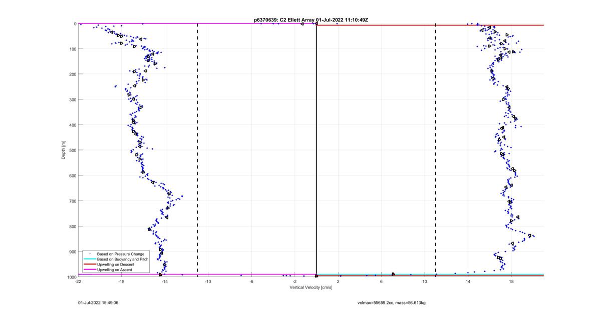Screen dimensions: 601x311
Task: Click negative velocity tick label '-18'
Action: [121, 281]
